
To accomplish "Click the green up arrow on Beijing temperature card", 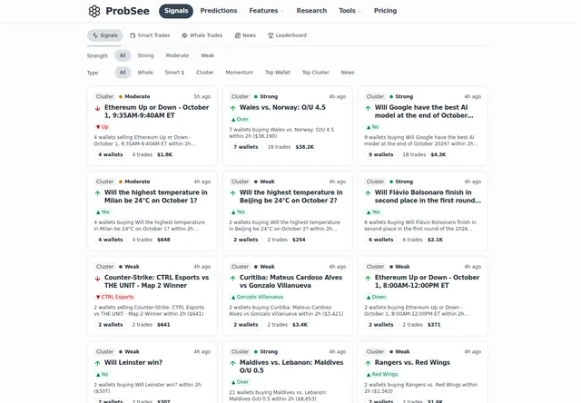I will pos(232,193).
